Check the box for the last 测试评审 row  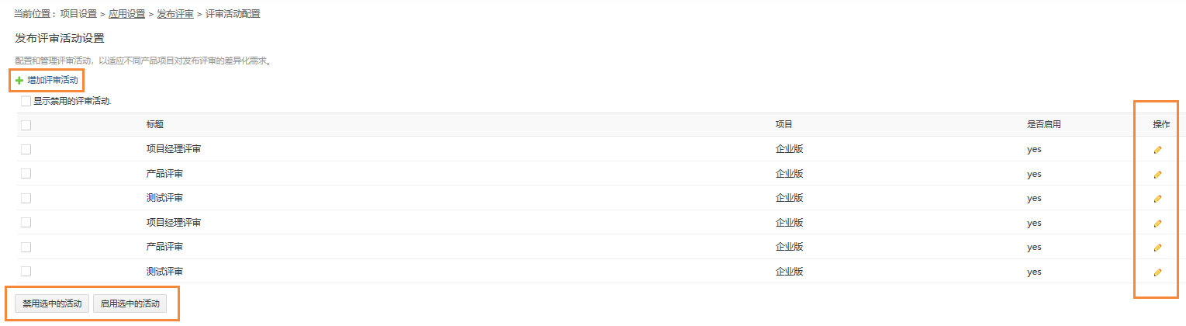[x=26, y=272]
